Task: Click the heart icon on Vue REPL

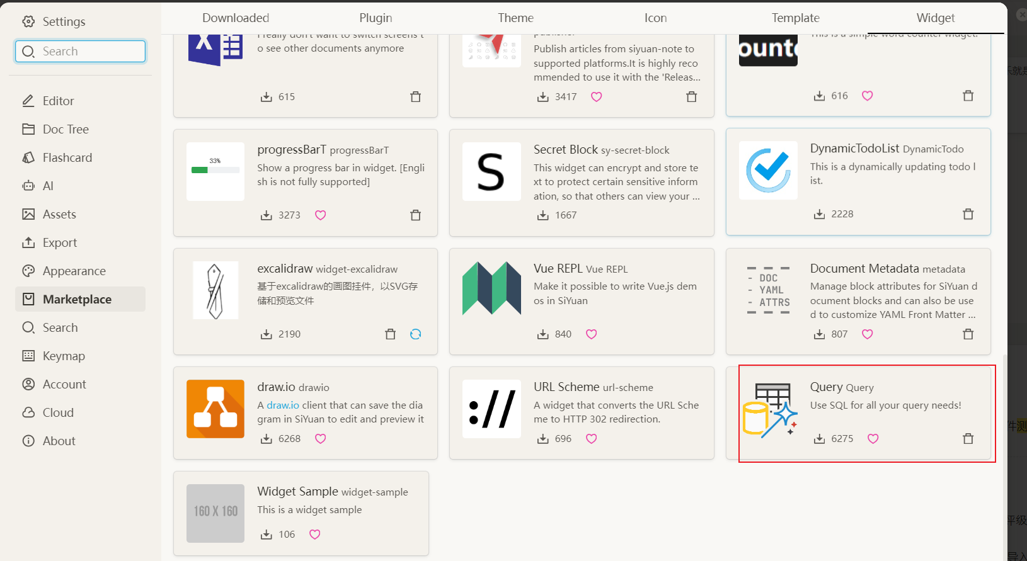Action: (591, 334)
